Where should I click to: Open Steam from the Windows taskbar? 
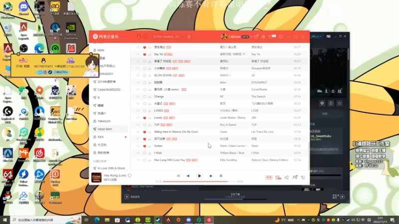pos(158,220)
